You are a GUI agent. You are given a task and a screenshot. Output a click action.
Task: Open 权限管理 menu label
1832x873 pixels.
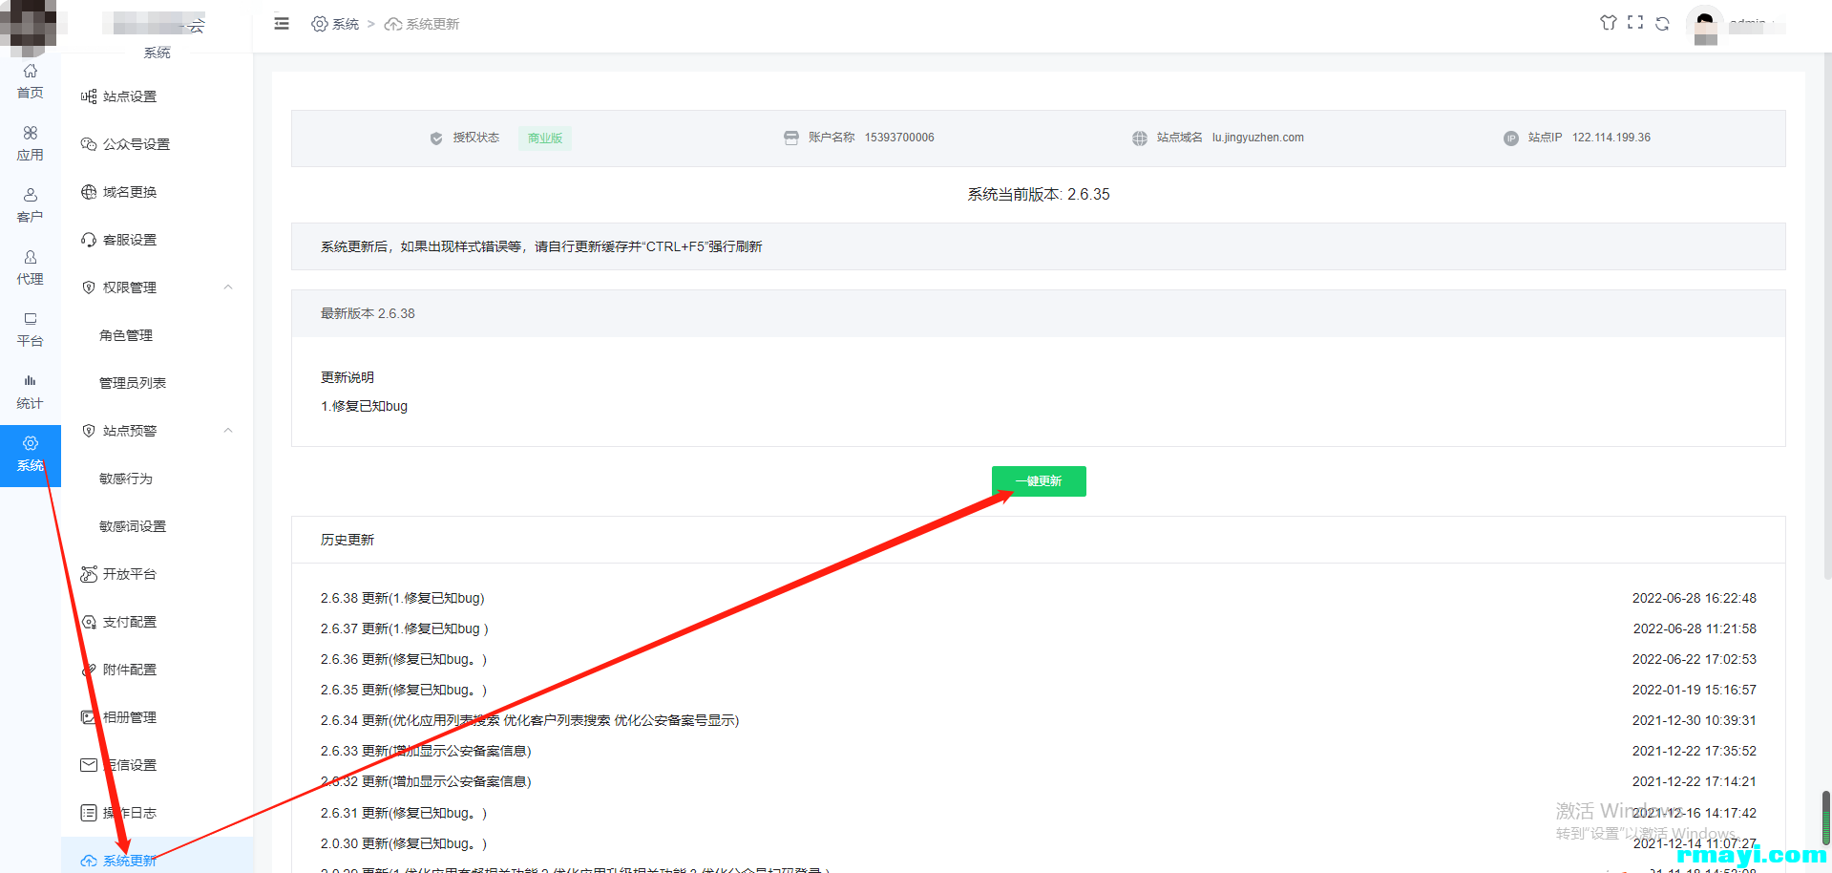point(130,287)
